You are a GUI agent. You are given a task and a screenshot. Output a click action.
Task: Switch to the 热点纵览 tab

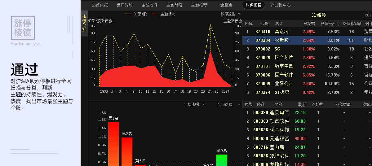[x=100, y=5]
